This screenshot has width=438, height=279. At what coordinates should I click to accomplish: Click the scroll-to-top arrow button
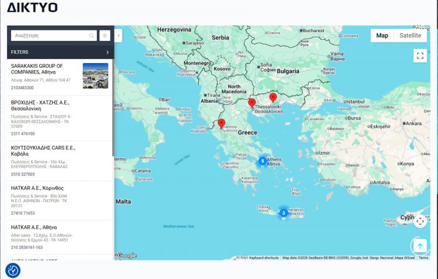(420, 246)
